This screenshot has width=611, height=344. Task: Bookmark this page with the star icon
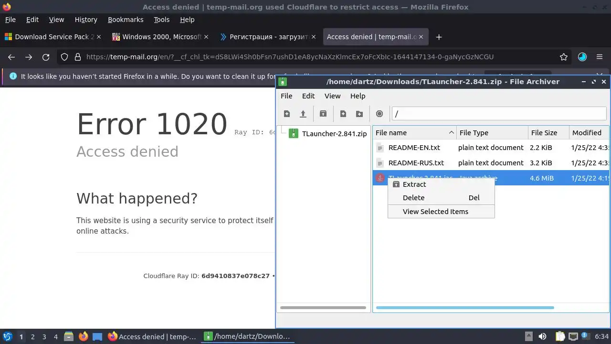(564, 57)
